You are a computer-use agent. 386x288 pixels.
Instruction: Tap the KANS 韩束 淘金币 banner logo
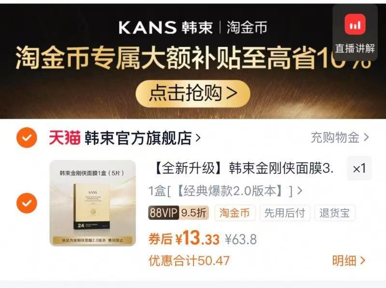tap(193, 27)
